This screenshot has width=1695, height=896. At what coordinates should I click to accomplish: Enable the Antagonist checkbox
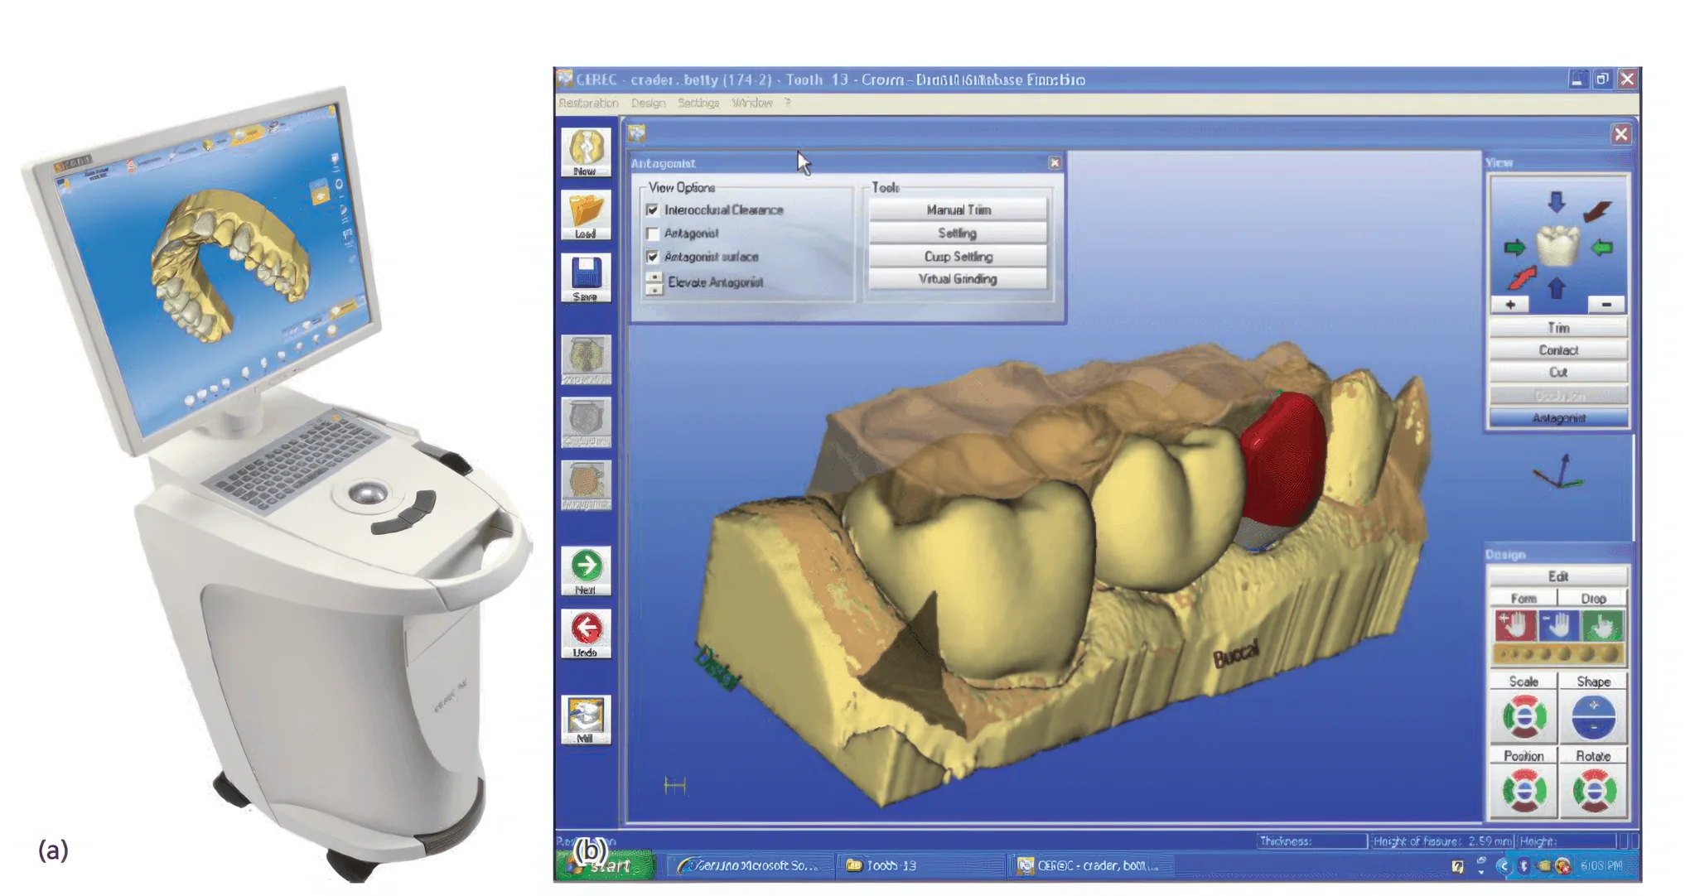653,234
